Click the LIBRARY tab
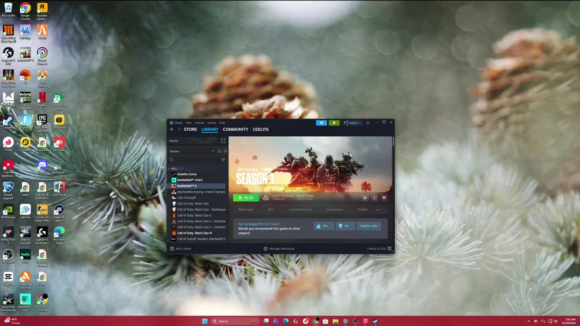Viewport: 580px width, 326px height. tap(210, 129)
